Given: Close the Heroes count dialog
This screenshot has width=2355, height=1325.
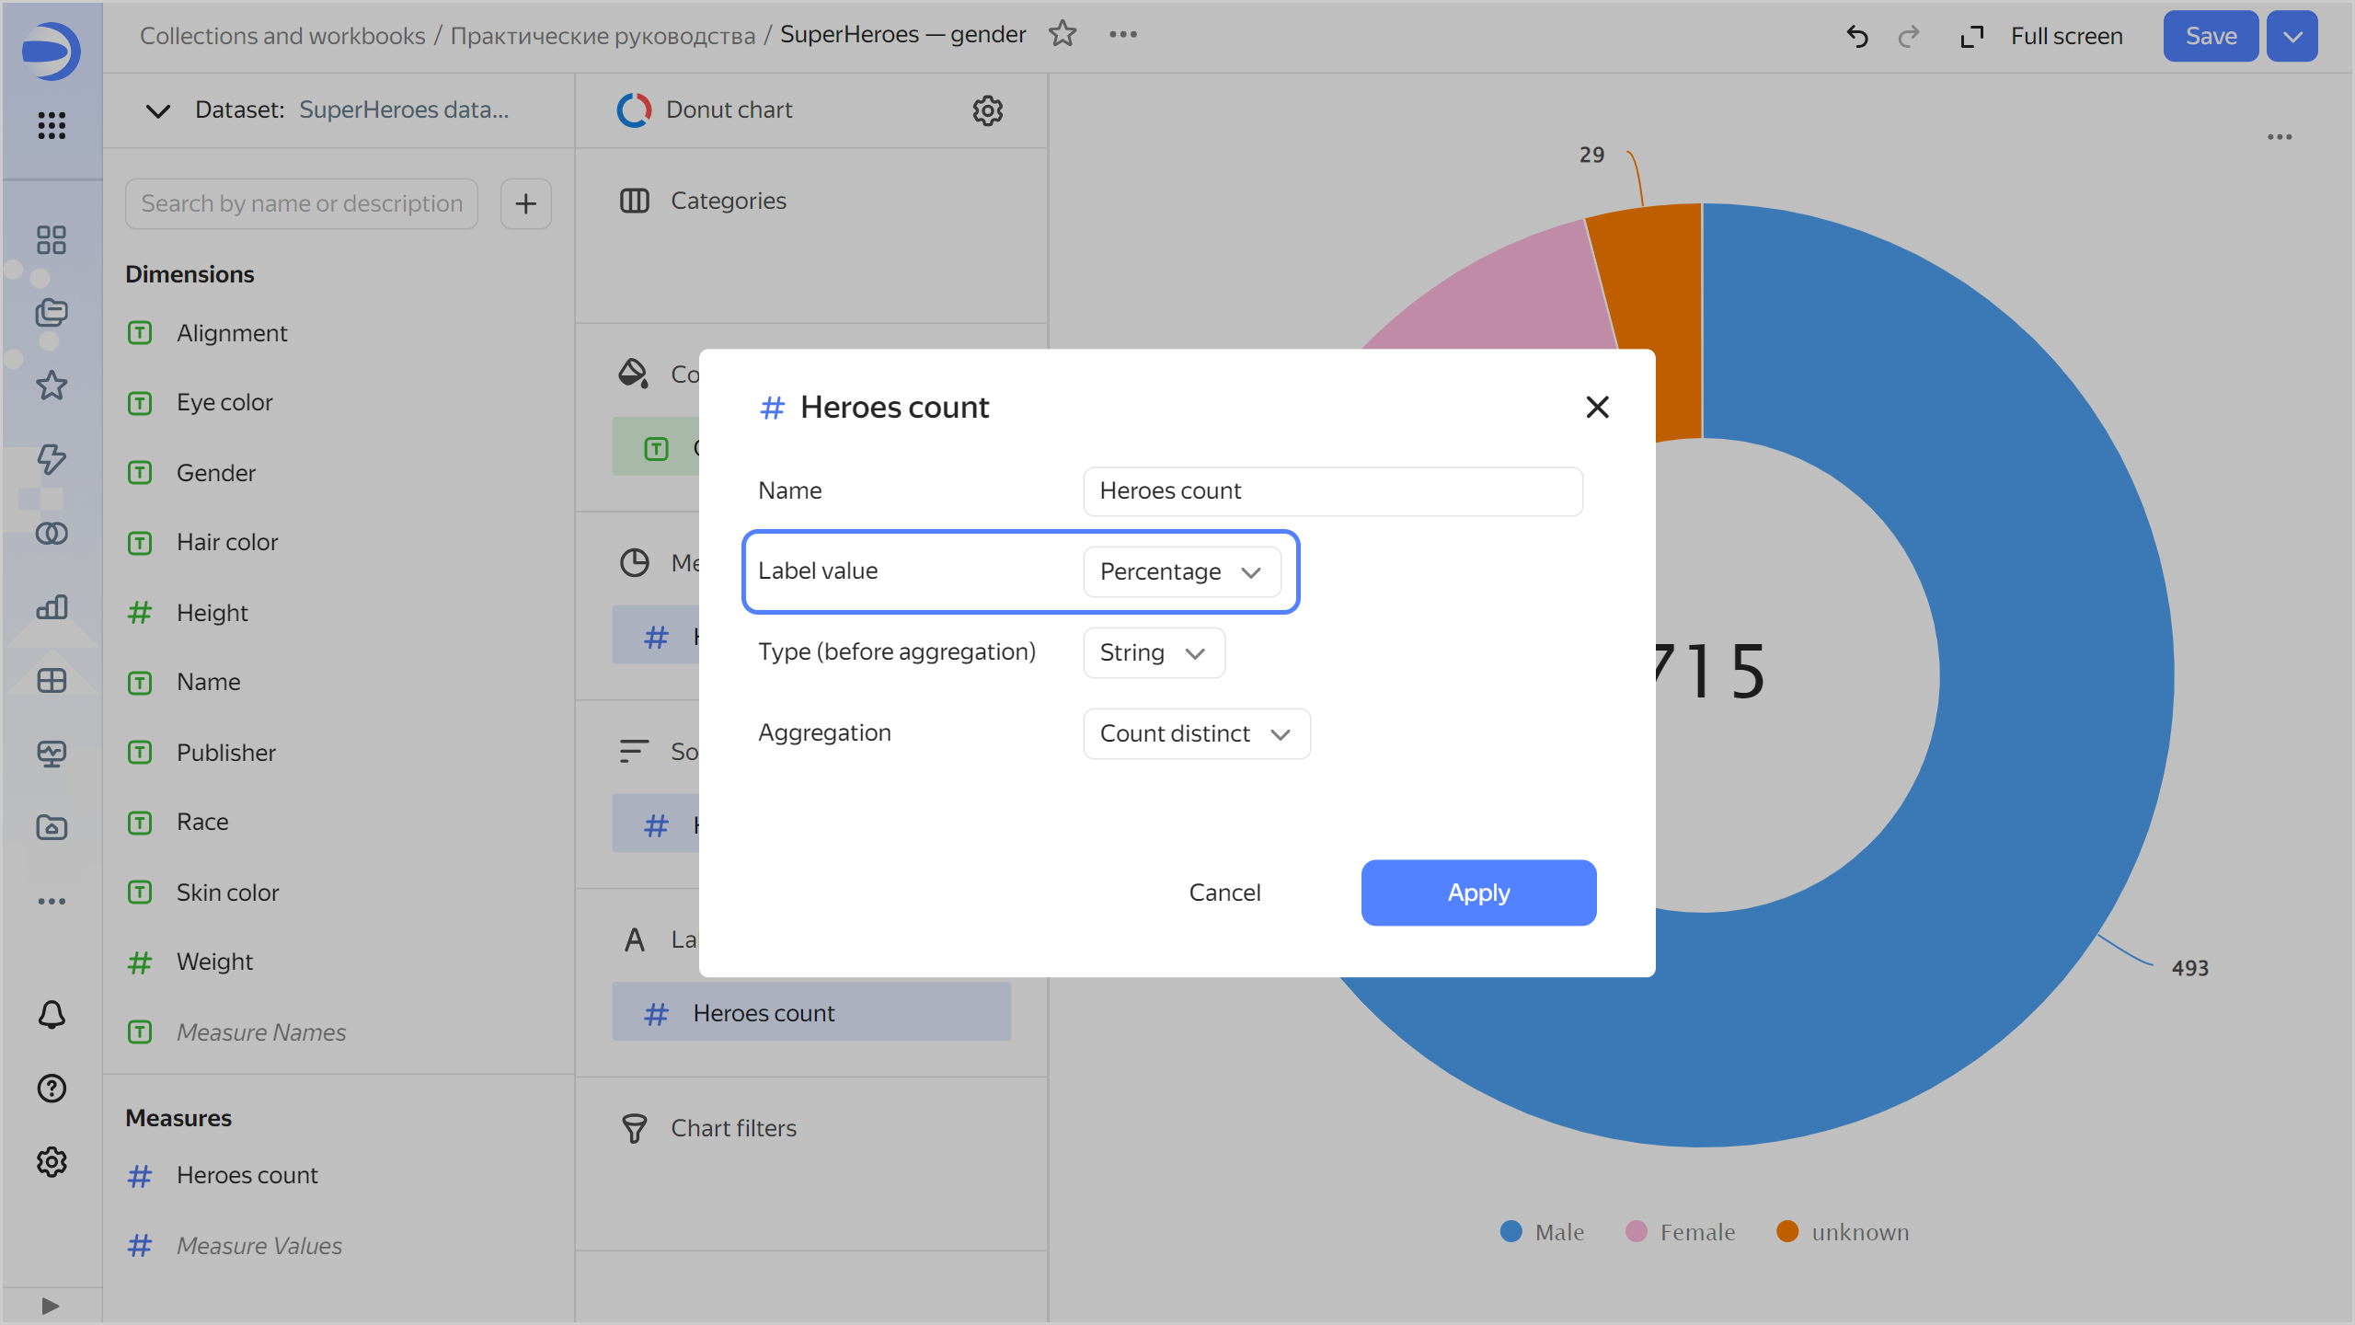Looking at the screenshot, I should point(1597,407).
